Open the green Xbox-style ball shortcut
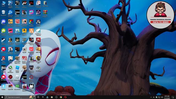Screen dimensions: 176x99 click(10, 69)
